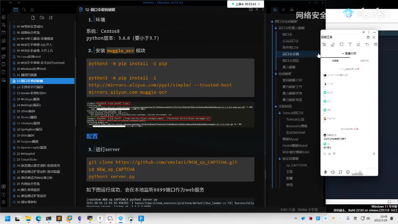The height and width of the screenshot is (224, 398).
Task: Click the 配置 heading in the note
Action: (x=92, y=136)
